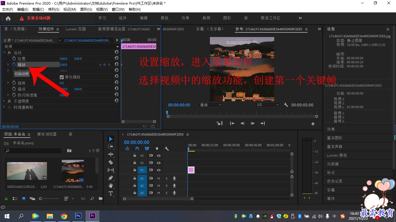Expand the Opacity effect group
Screen dimensions: 396x222
click(x=4, y=101)
